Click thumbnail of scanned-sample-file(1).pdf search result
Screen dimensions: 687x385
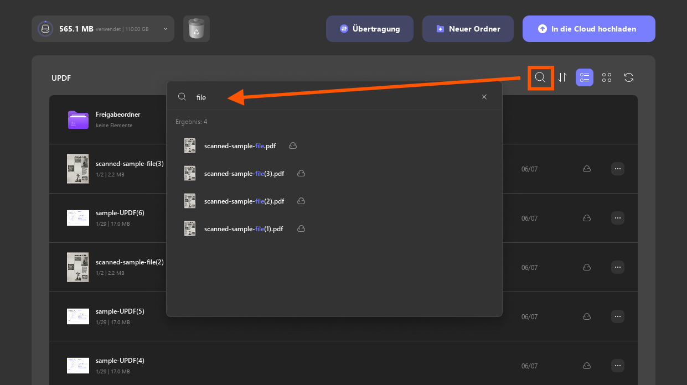tap(190, 228)
